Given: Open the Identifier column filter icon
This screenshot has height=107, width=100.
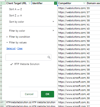Looking at the screenshot, I should [x=55, y=3].
